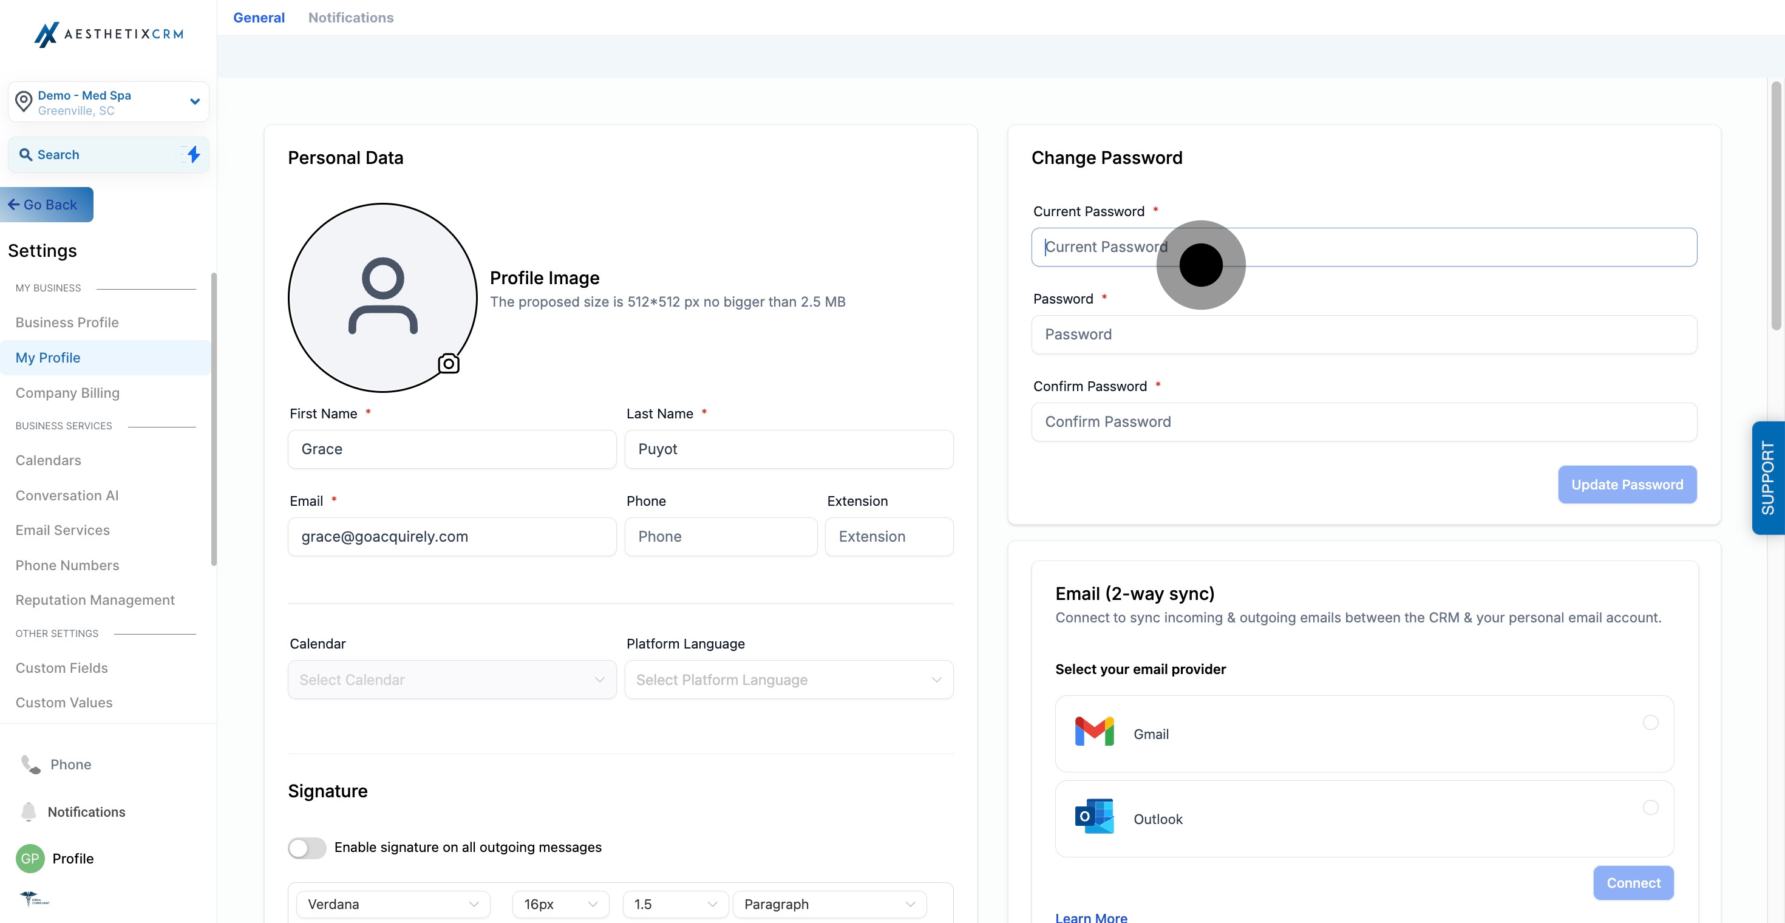
Task: Enable signature on all outgoing messages toggle
Action: pos(307,848)
